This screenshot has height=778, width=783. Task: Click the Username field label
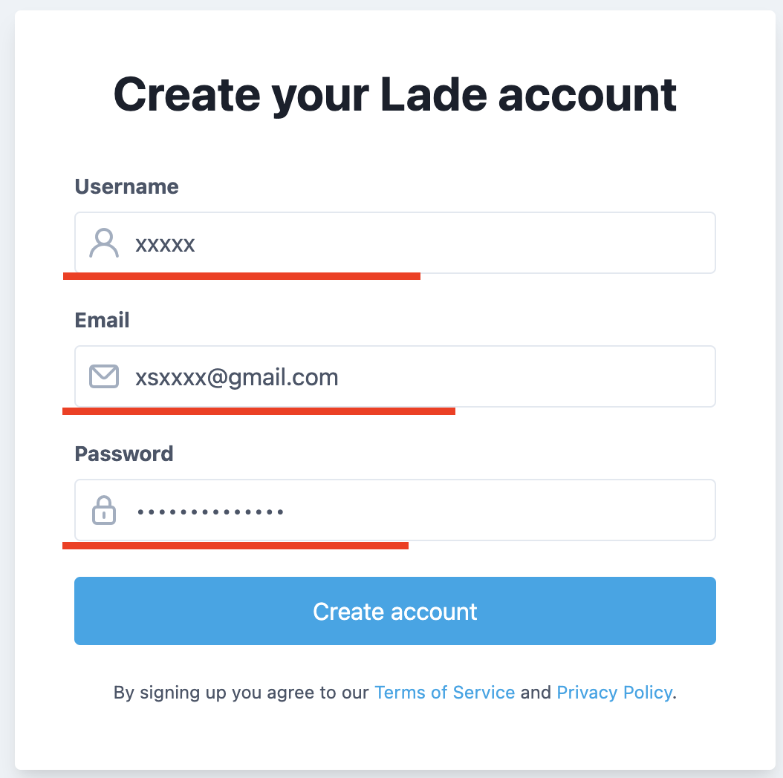[x=127, y=186]
